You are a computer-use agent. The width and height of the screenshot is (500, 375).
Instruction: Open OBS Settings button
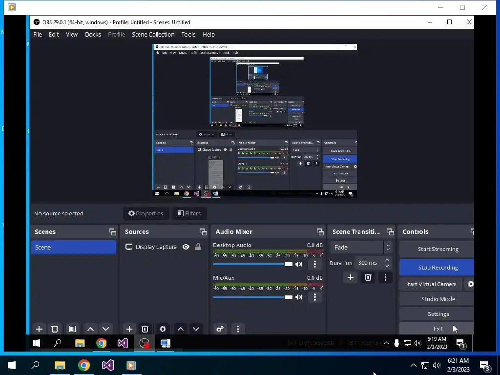tap(437, 314)
